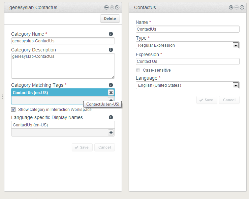Open the Type dropdown
The width and height of the screenshot is (249, 199).
pyautogui.click(x=236, y=45)
